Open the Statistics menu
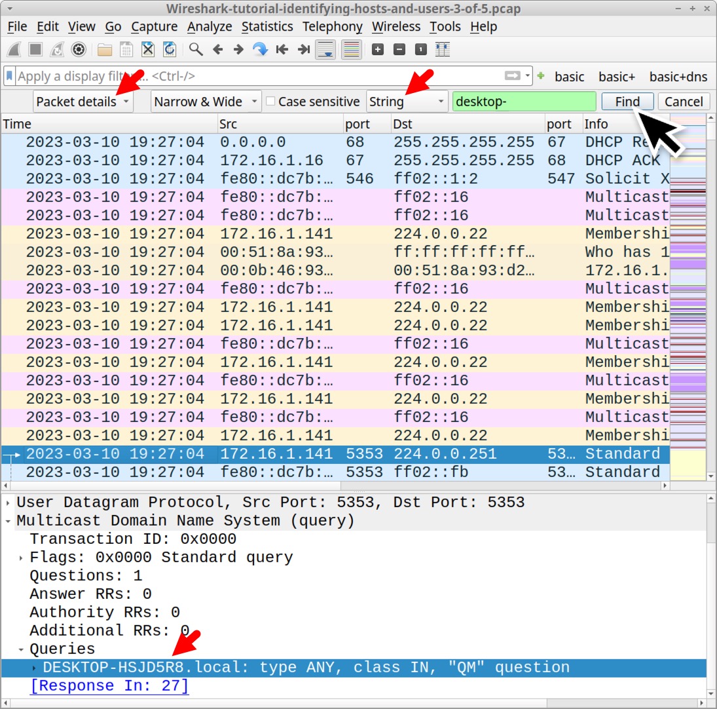This screenshot has width=717, height=709. click(267, 27)
